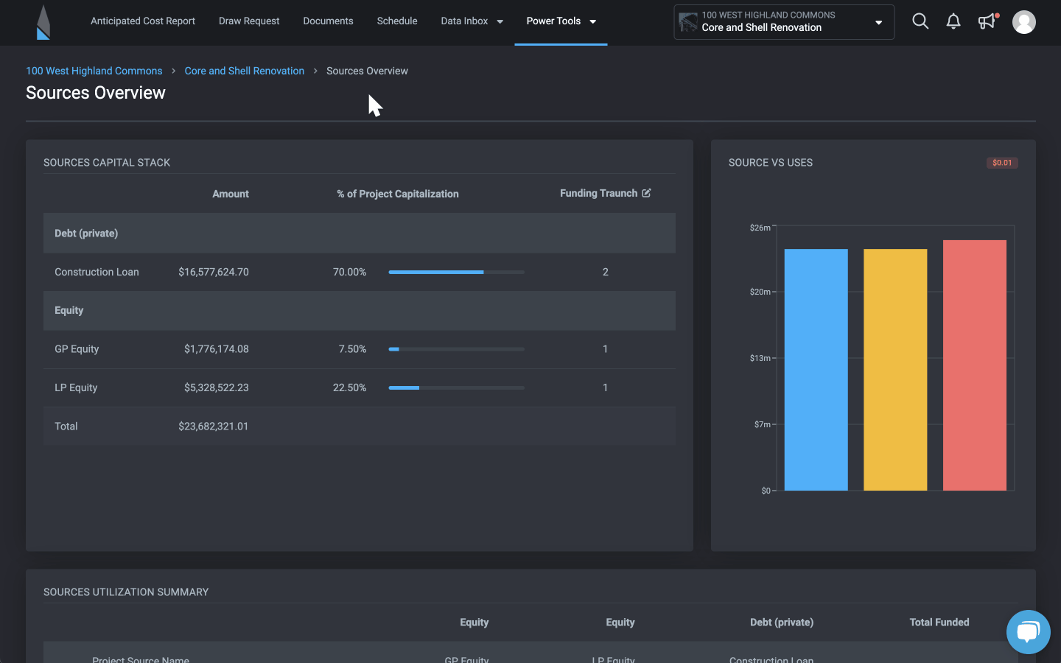The width and height of the screenshot is (1061, 663).
Task: Open notifications via the bell icon
Action: 953,21
